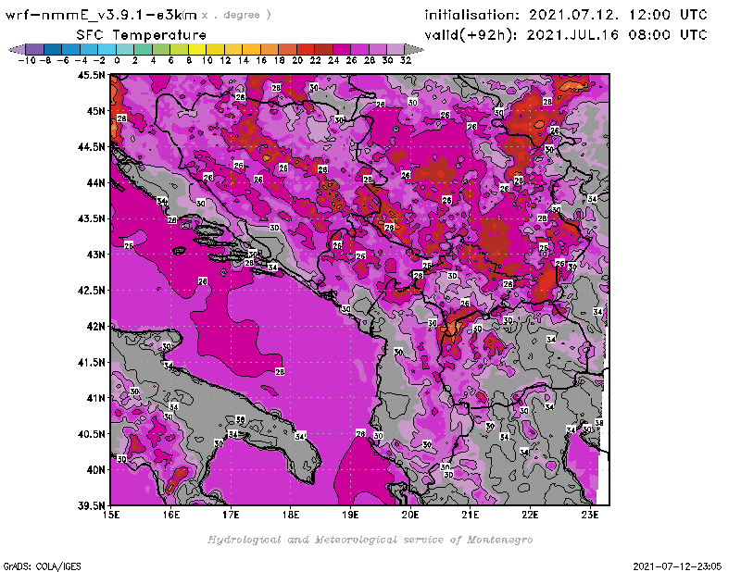Pick the legend swatch between 6 and 8
The width and height of the screenshot is (741, 572).
179,50
